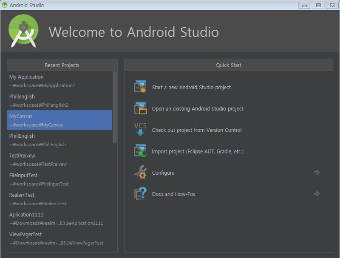Click the new project starburst icon
This screenshot has width=340, height=258.
point(140,87)
